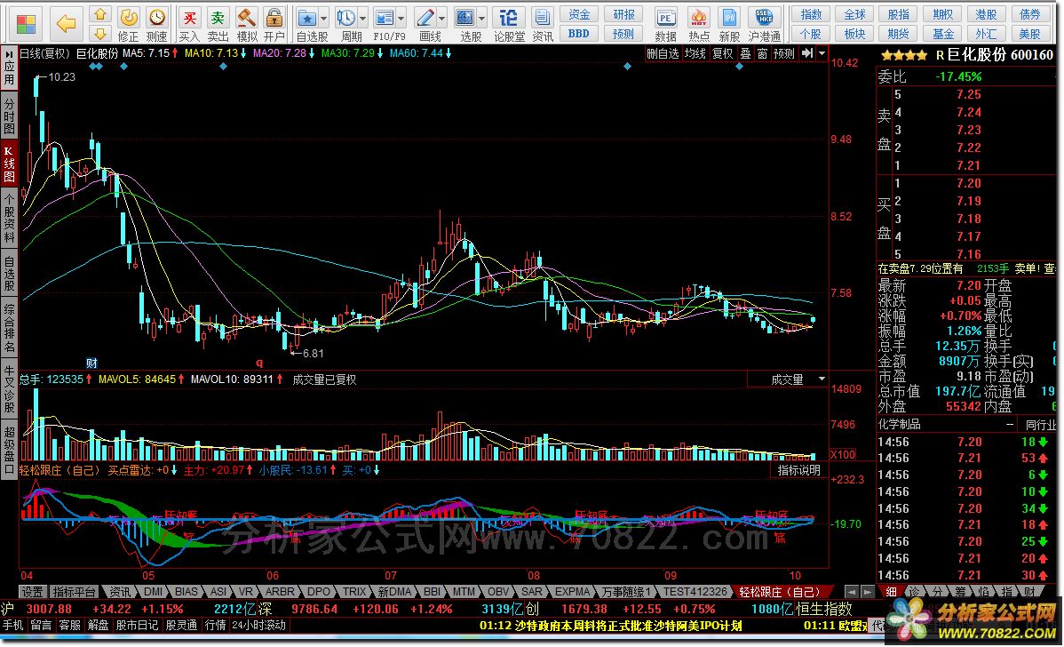Switch to the 分时图 side tab
This screenshot has width=1064, height=647.
tap(10, 116)
